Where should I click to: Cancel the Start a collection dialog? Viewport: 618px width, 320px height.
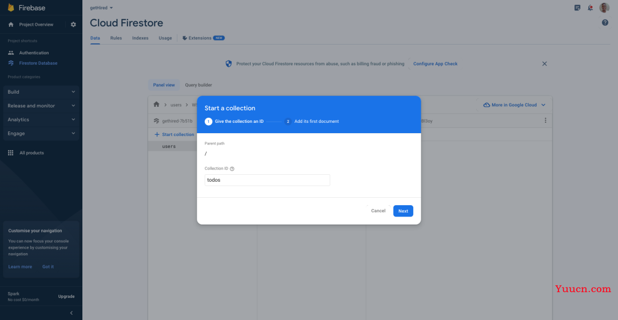[x=378, y=211]
